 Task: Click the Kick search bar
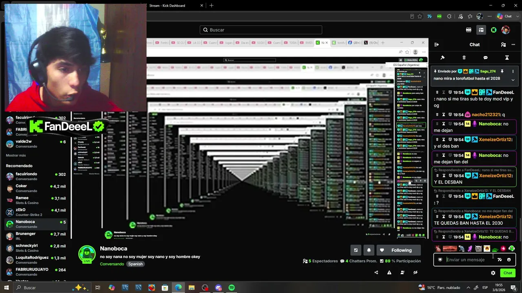[x=261, y=30]
